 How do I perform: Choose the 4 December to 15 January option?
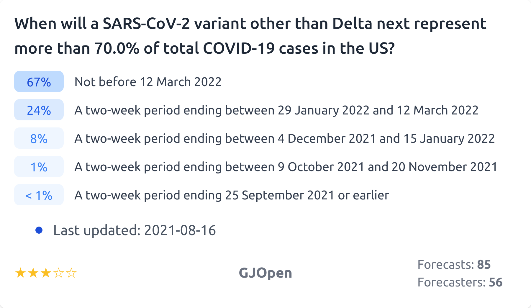coord(284,138)
